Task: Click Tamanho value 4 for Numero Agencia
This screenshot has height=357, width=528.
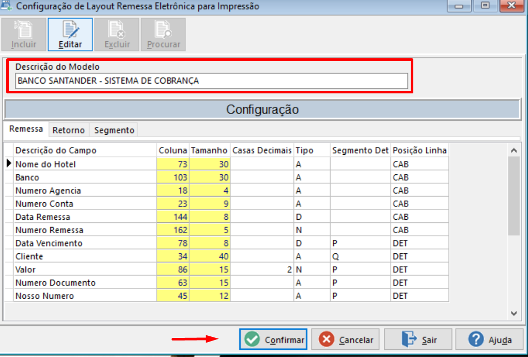Action: [209, 190]
